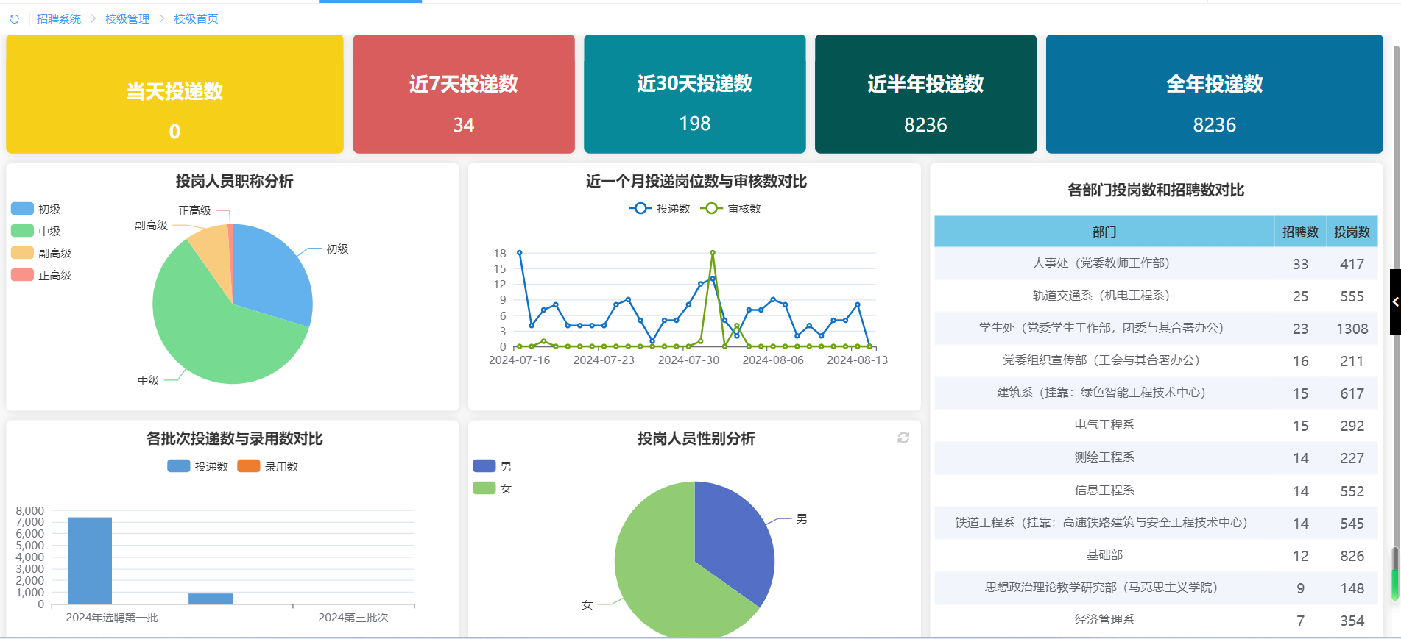
Task: Click the green peak point of 审核数 line
Action: [x=713, y=253]
